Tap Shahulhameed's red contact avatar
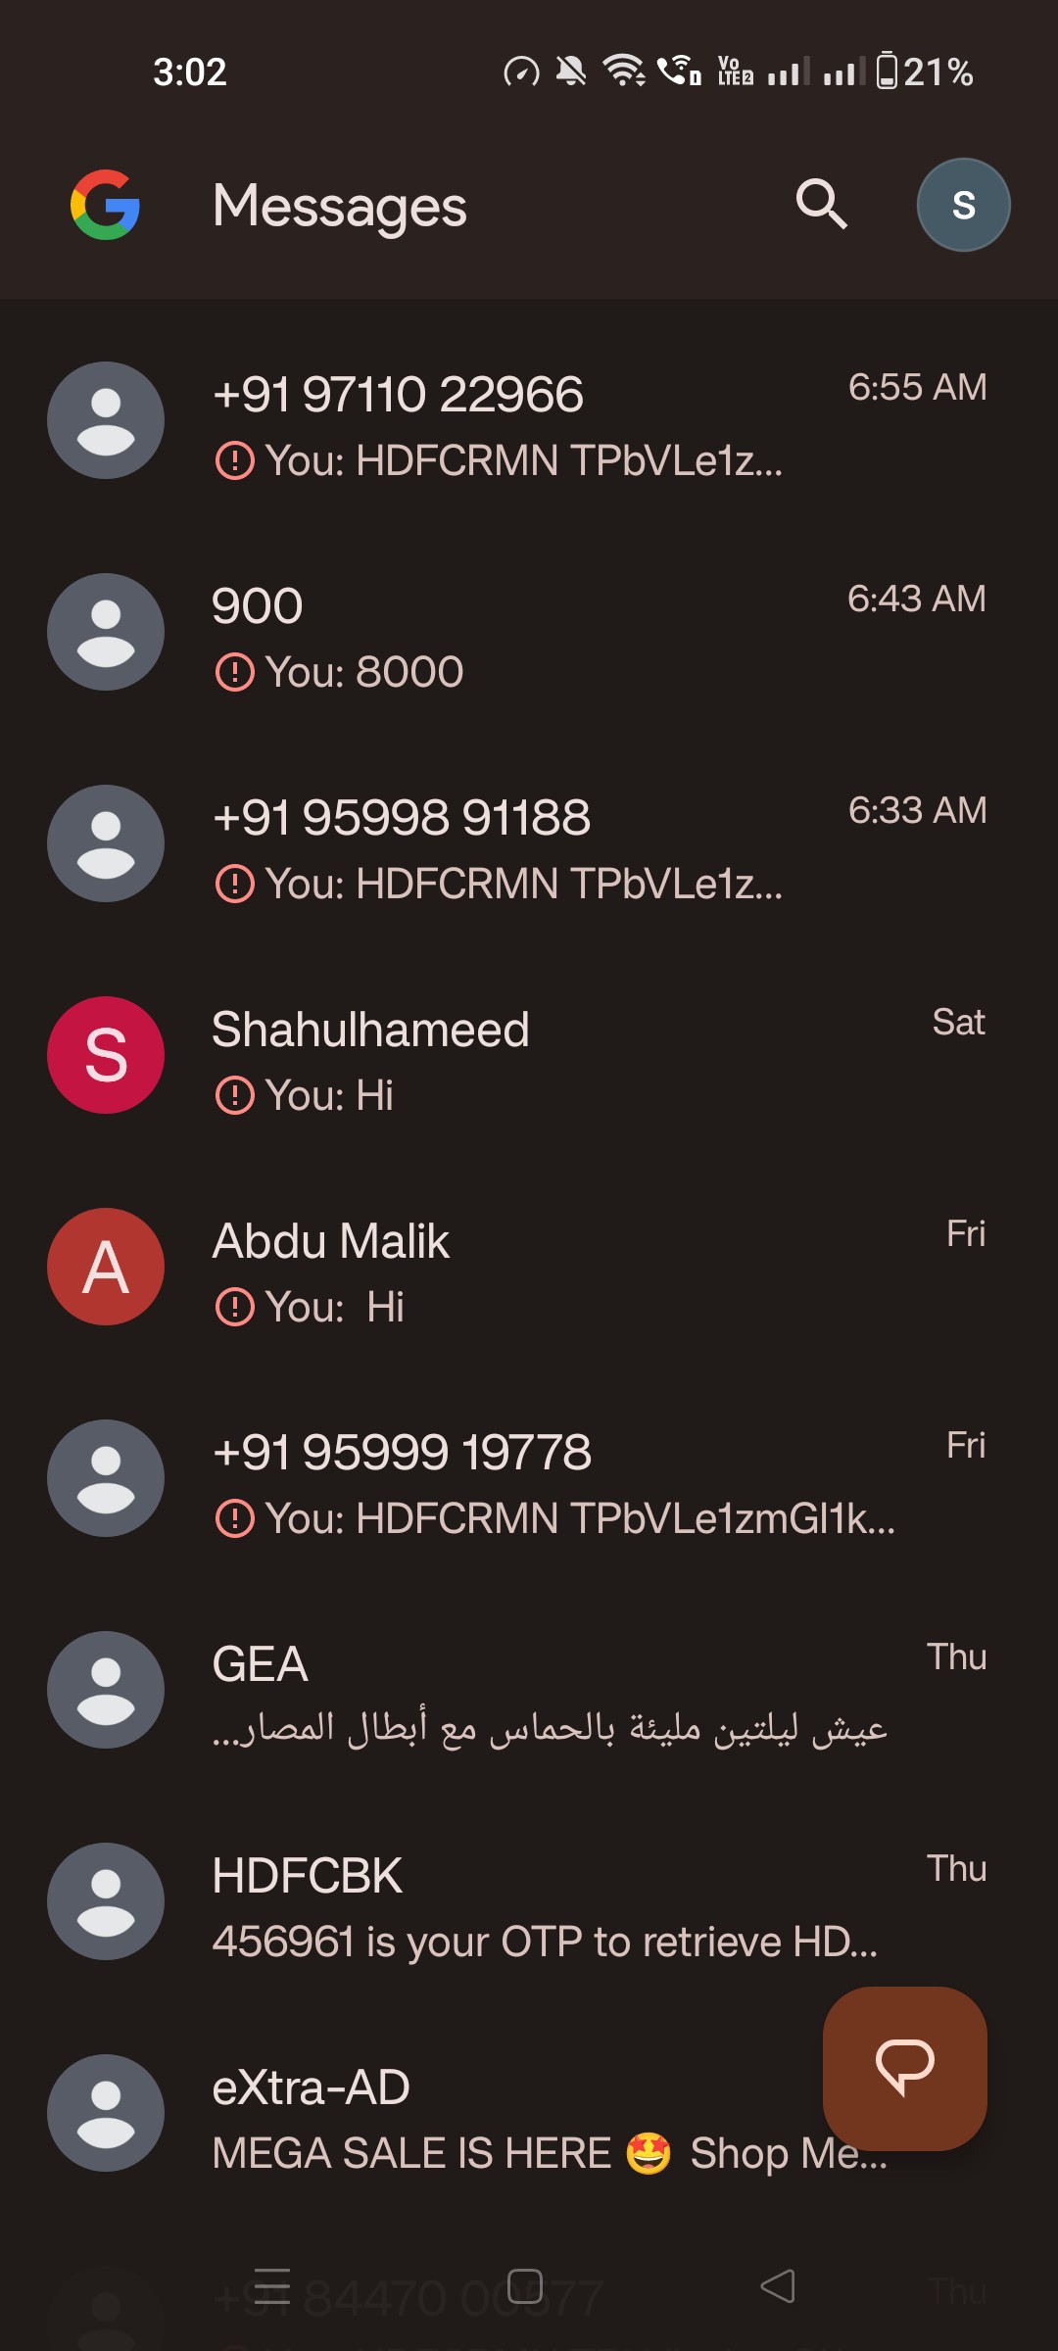1058x2351 pixels. (106, 1055)
